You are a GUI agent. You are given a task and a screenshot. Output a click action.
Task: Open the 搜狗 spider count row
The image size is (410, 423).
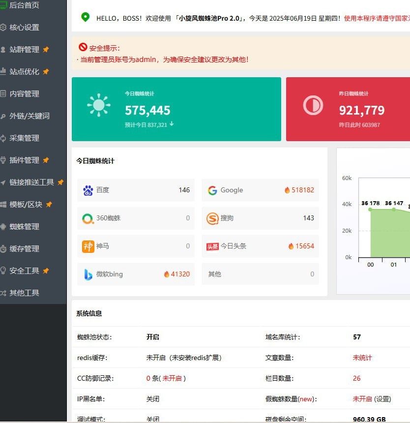[x=260, y=218]
